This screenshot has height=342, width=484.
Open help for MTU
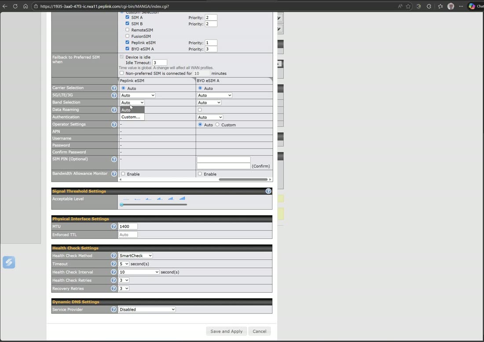coord(114,226)
